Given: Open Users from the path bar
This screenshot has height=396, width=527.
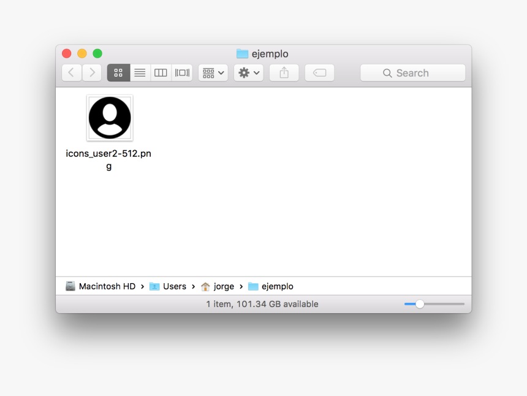Looking at the screenshot, I should point(175,286).
